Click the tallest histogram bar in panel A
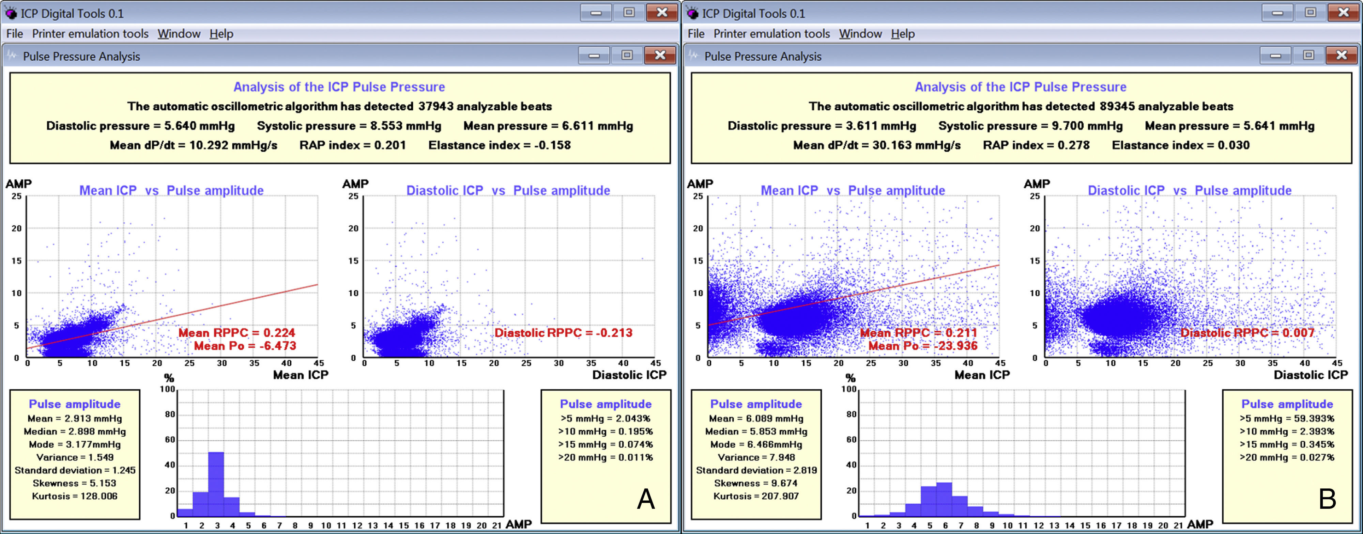The image size is (1363, 534). pyautogui.click(x=216, y=484)
